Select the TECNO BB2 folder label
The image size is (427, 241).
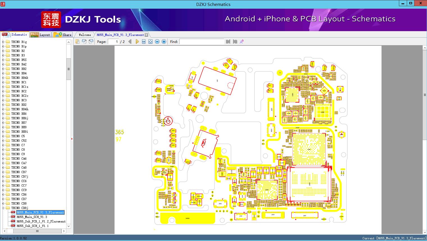click(19, 69)
